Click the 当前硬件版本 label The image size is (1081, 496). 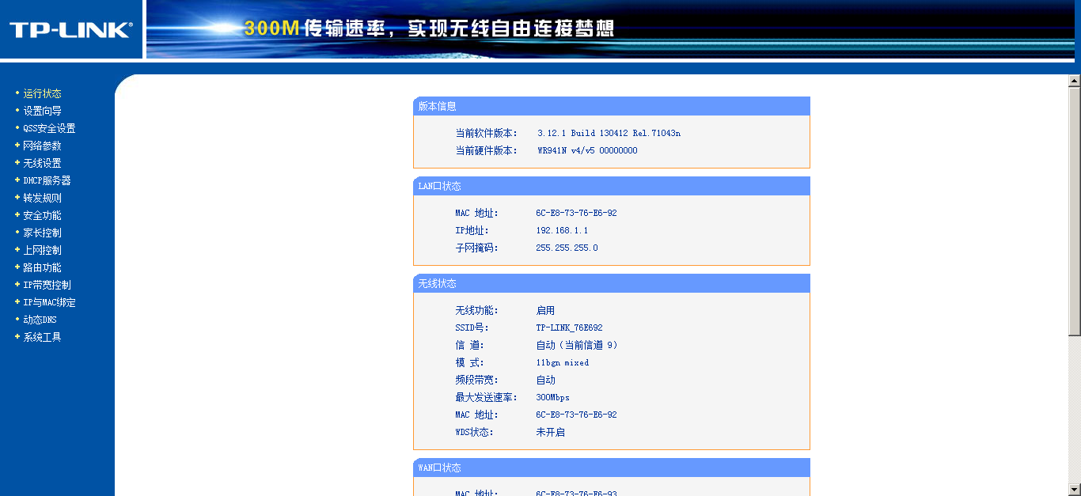[486, 150]
